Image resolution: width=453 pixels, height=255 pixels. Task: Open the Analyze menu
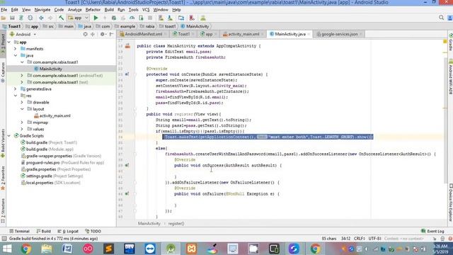click(75, 10)
